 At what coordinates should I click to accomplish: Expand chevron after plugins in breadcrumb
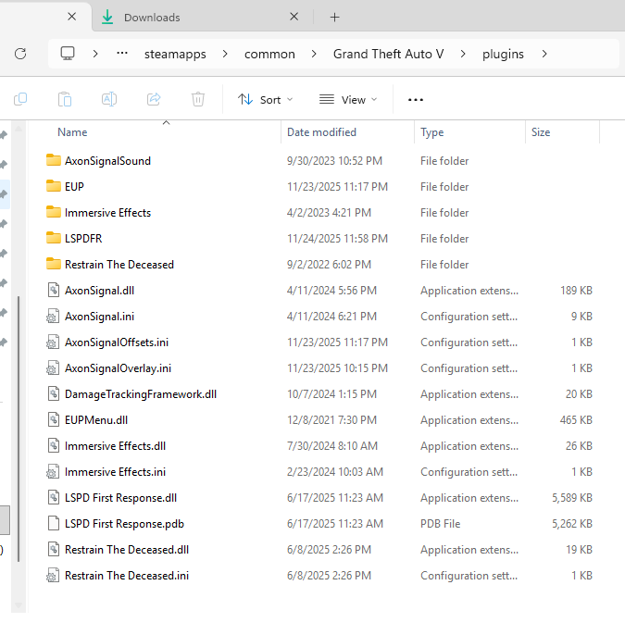pos(544,54)
